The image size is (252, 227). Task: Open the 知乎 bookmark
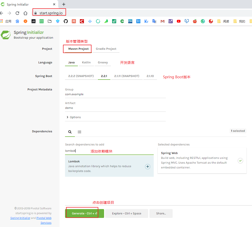pos(138,21)
